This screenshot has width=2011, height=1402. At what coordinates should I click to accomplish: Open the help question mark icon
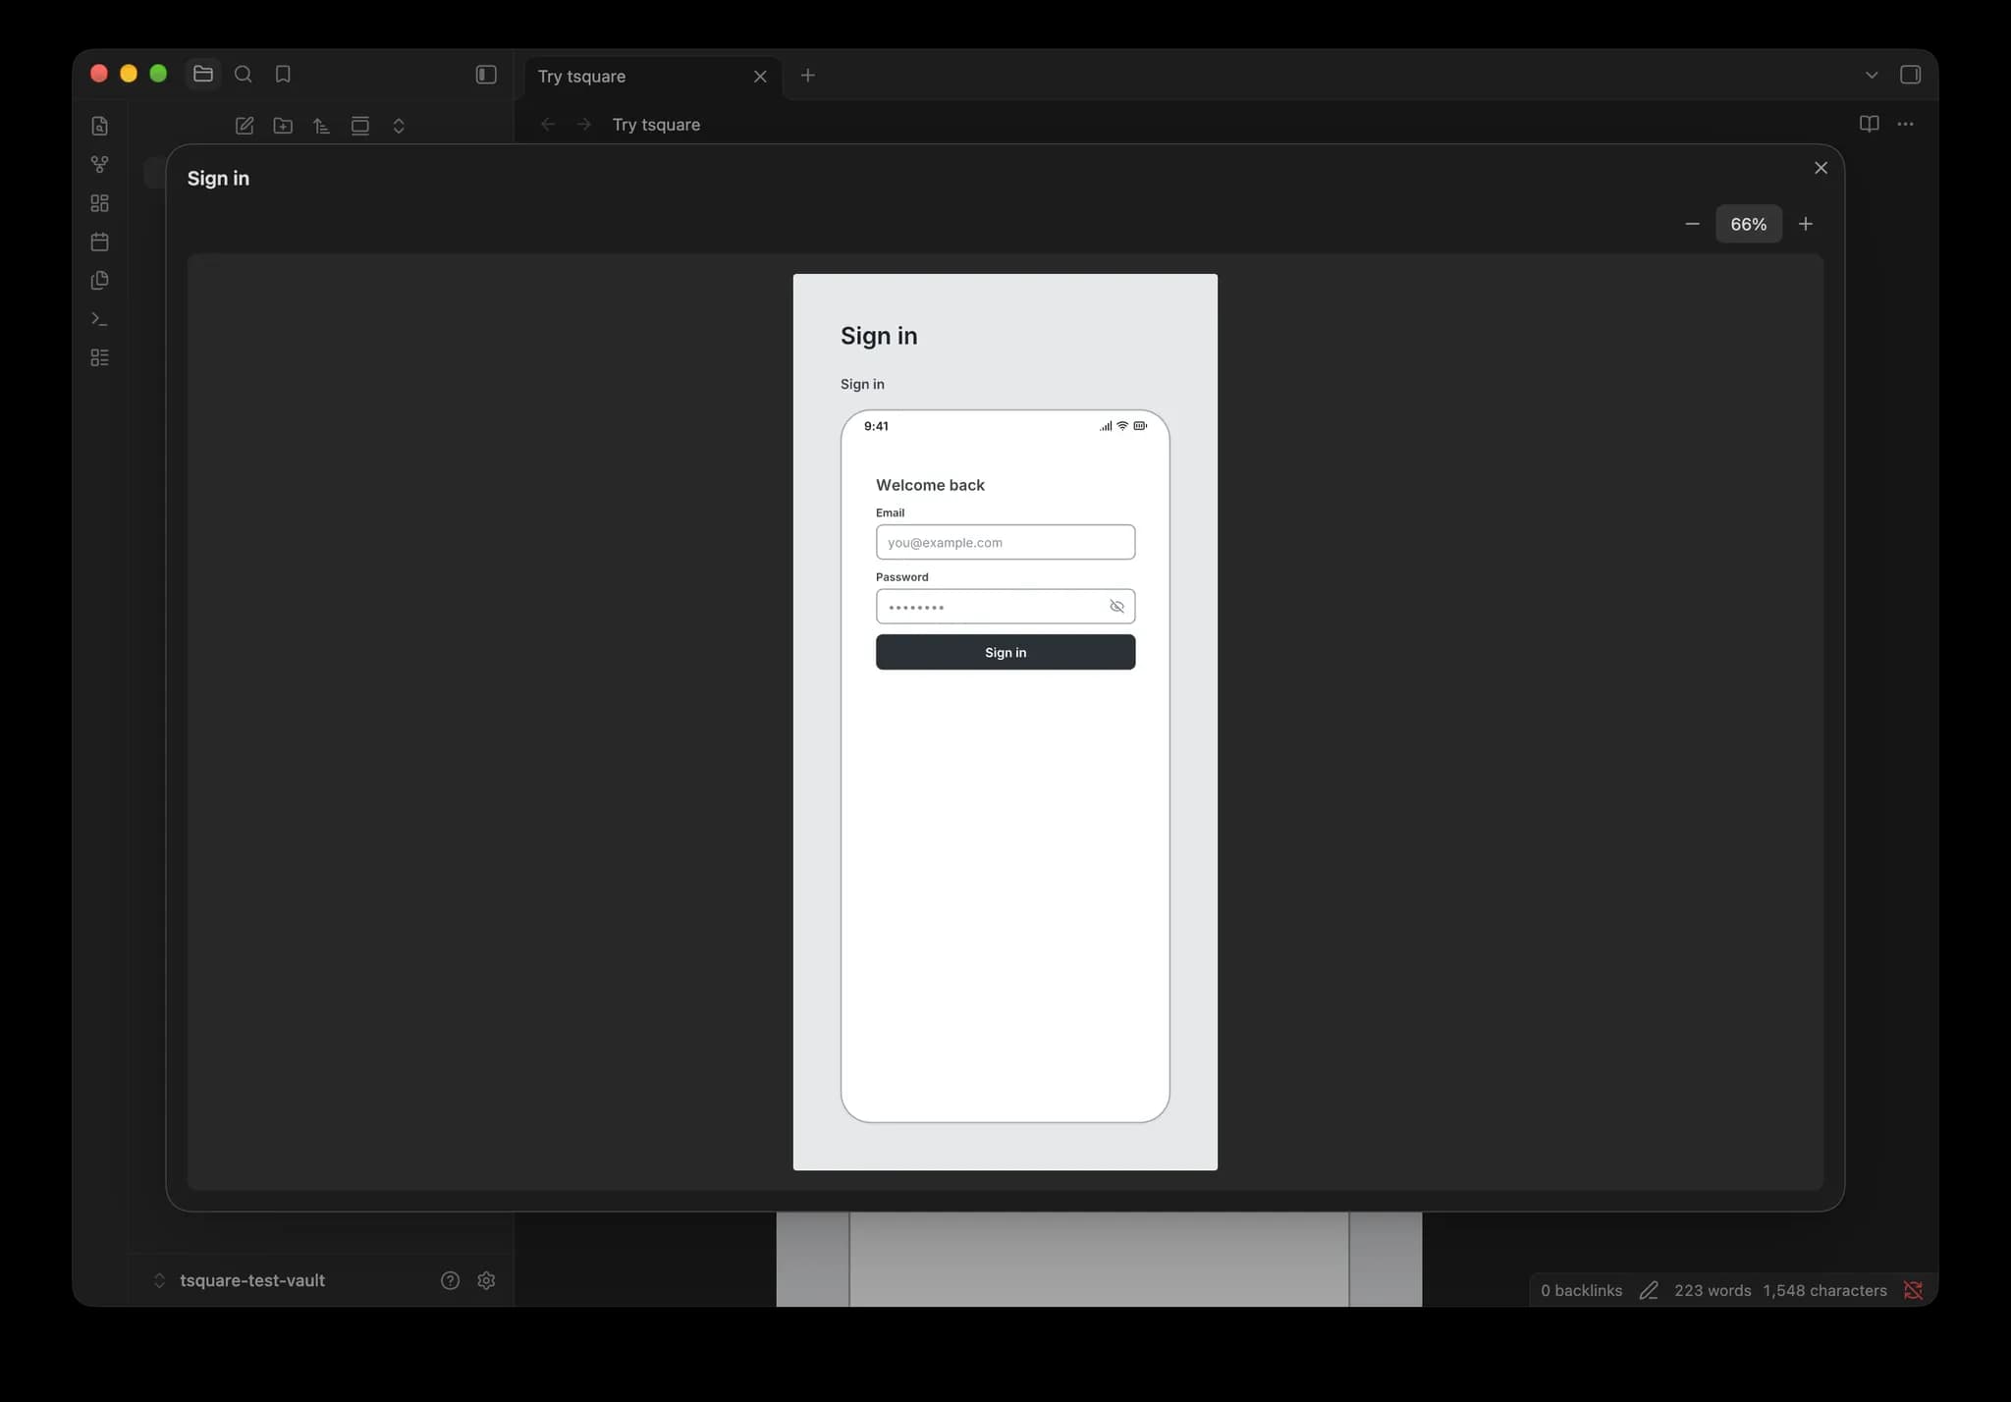tap(450, 1281)
